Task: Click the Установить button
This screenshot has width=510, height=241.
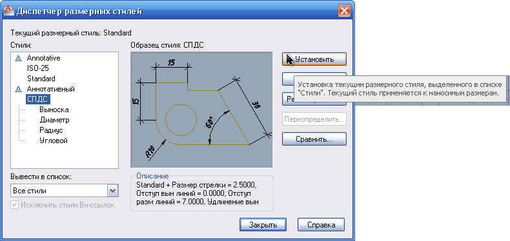Action: (x=314, y=59)
